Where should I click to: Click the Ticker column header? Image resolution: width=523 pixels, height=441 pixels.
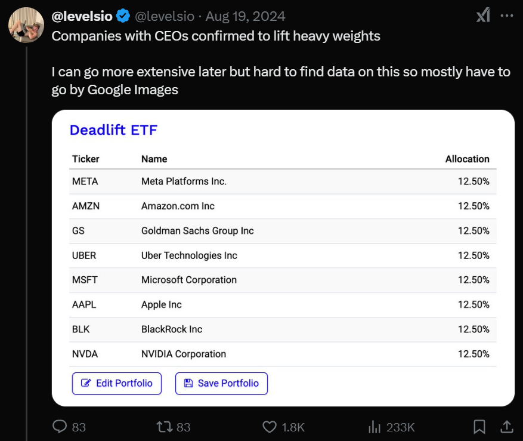[86, 159]
